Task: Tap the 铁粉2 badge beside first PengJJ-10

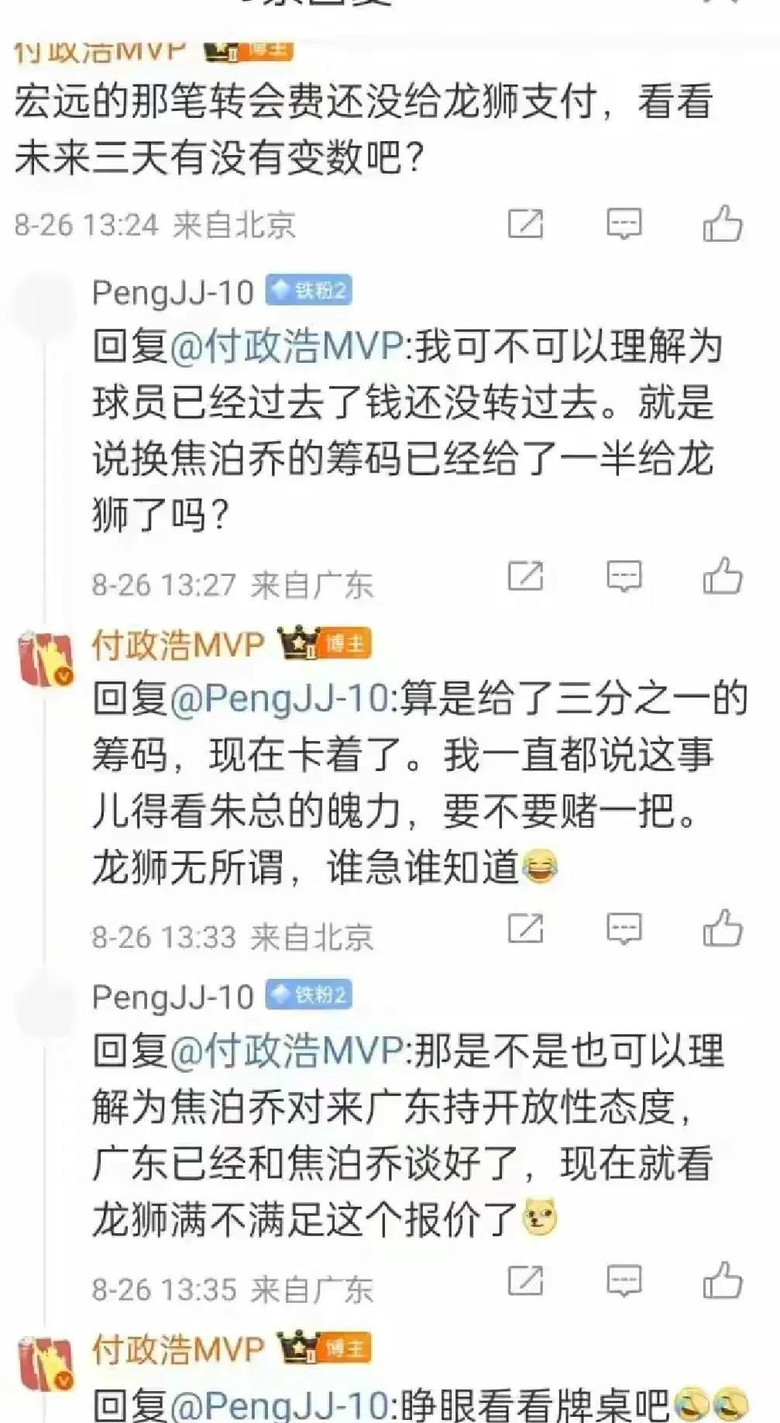Action: pos(308,291)
